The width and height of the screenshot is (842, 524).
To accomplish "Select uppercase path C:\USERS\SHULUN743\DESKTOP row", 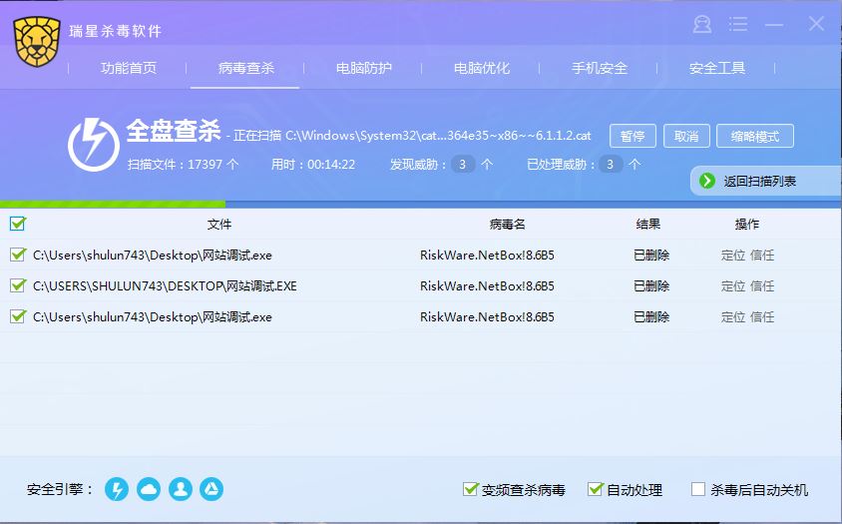I will (165, 285).
